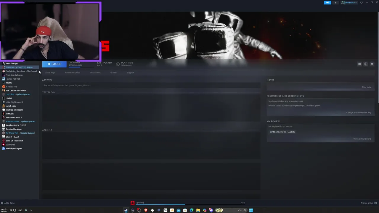Open Microsoft Store in taskbar
Viewport: 379px width, 213px height.
coord(185,210)
